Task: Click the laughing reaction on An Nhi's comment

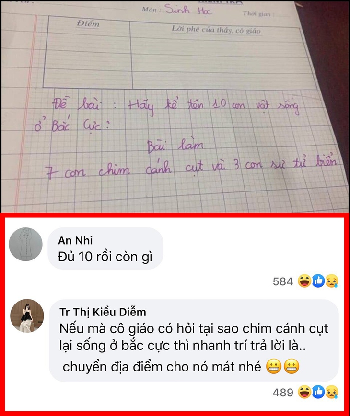Action: click(304, 281)
